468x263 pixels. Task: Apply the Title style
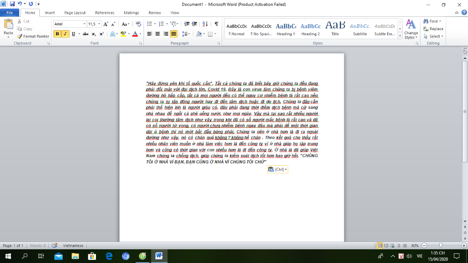pyautogui.click(x=335, y=29)
